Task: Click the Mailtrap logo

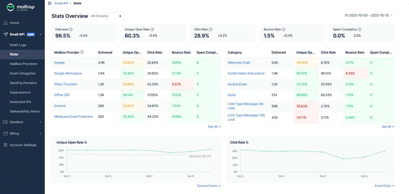Action: [21, 7]
